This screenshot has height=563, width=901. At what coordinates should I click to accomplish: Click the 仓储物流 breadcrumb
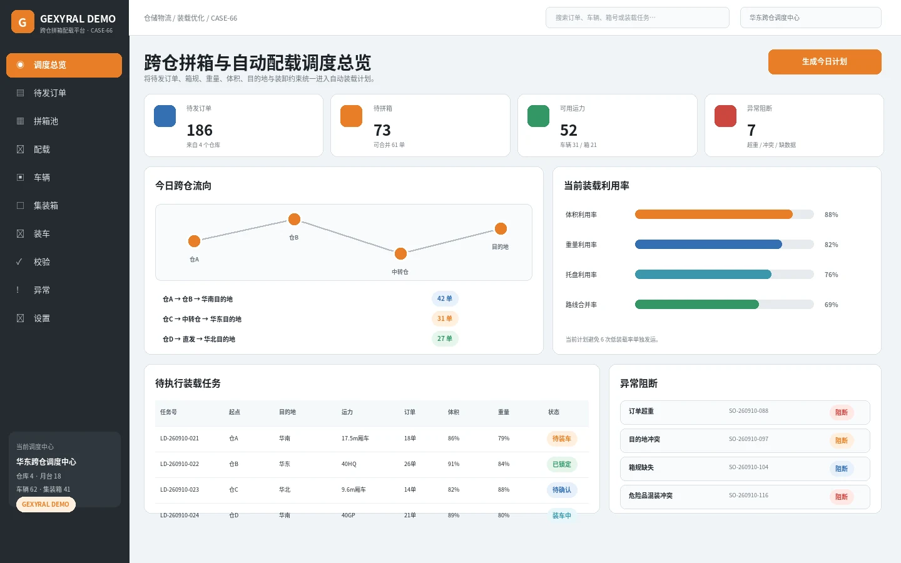point(158,18)
